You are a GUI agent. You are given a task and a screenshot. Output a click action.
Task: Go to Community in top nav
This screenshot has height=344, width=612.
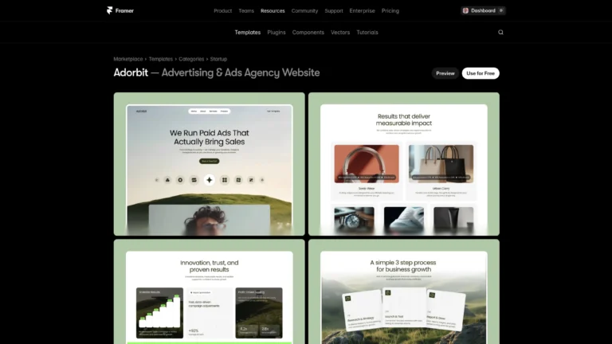point(305,11)
